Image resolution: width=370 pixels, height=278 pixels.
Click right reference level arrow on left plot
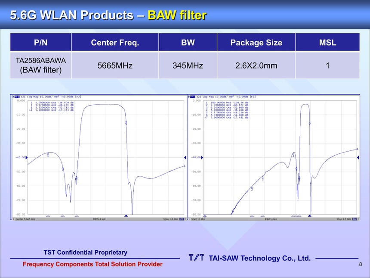[185, 157]
